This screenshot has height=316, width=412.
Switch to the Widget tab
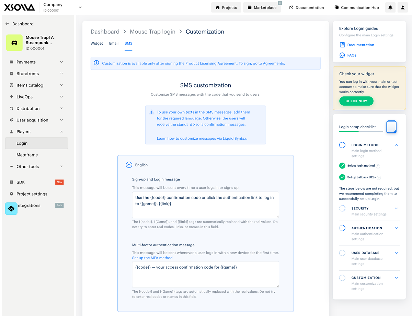tap(97, 44)
